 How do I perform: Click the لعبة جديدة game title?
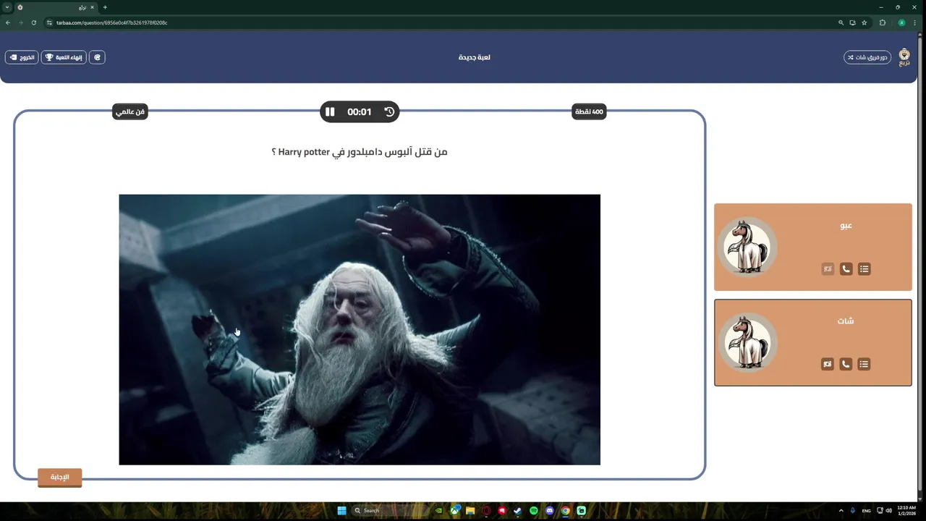point(475,57)
